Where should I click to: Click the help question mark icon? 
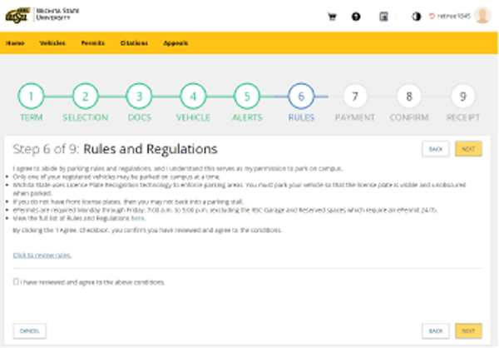point(356,16)
